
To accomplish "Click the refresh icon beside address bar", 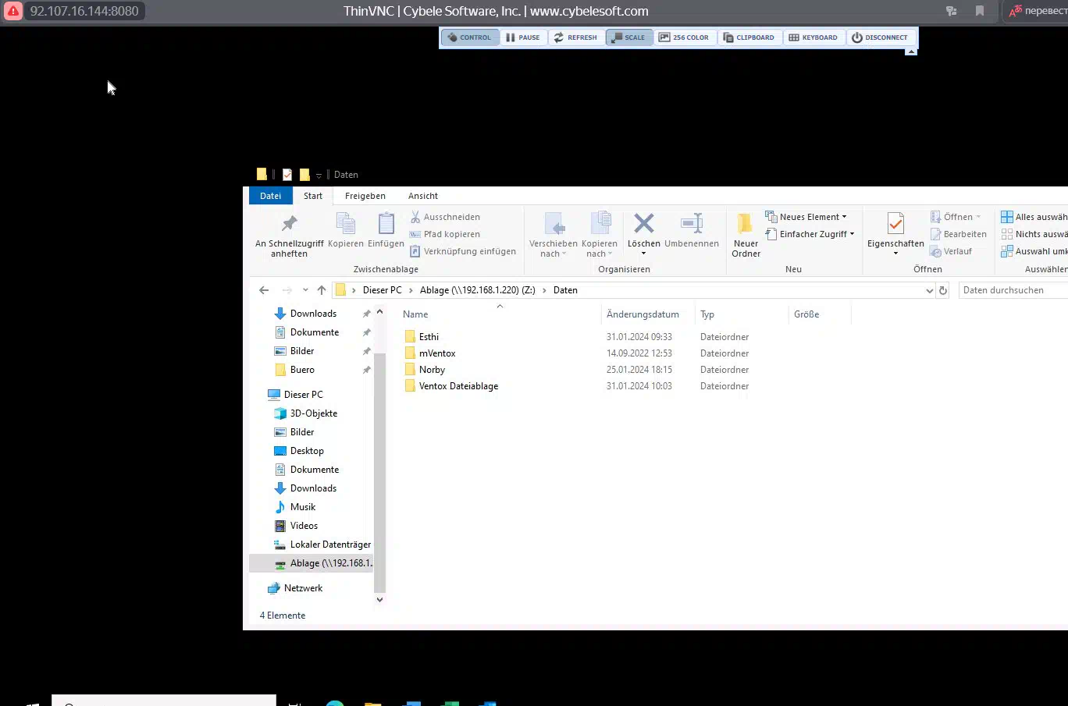I will pos(943,290).
